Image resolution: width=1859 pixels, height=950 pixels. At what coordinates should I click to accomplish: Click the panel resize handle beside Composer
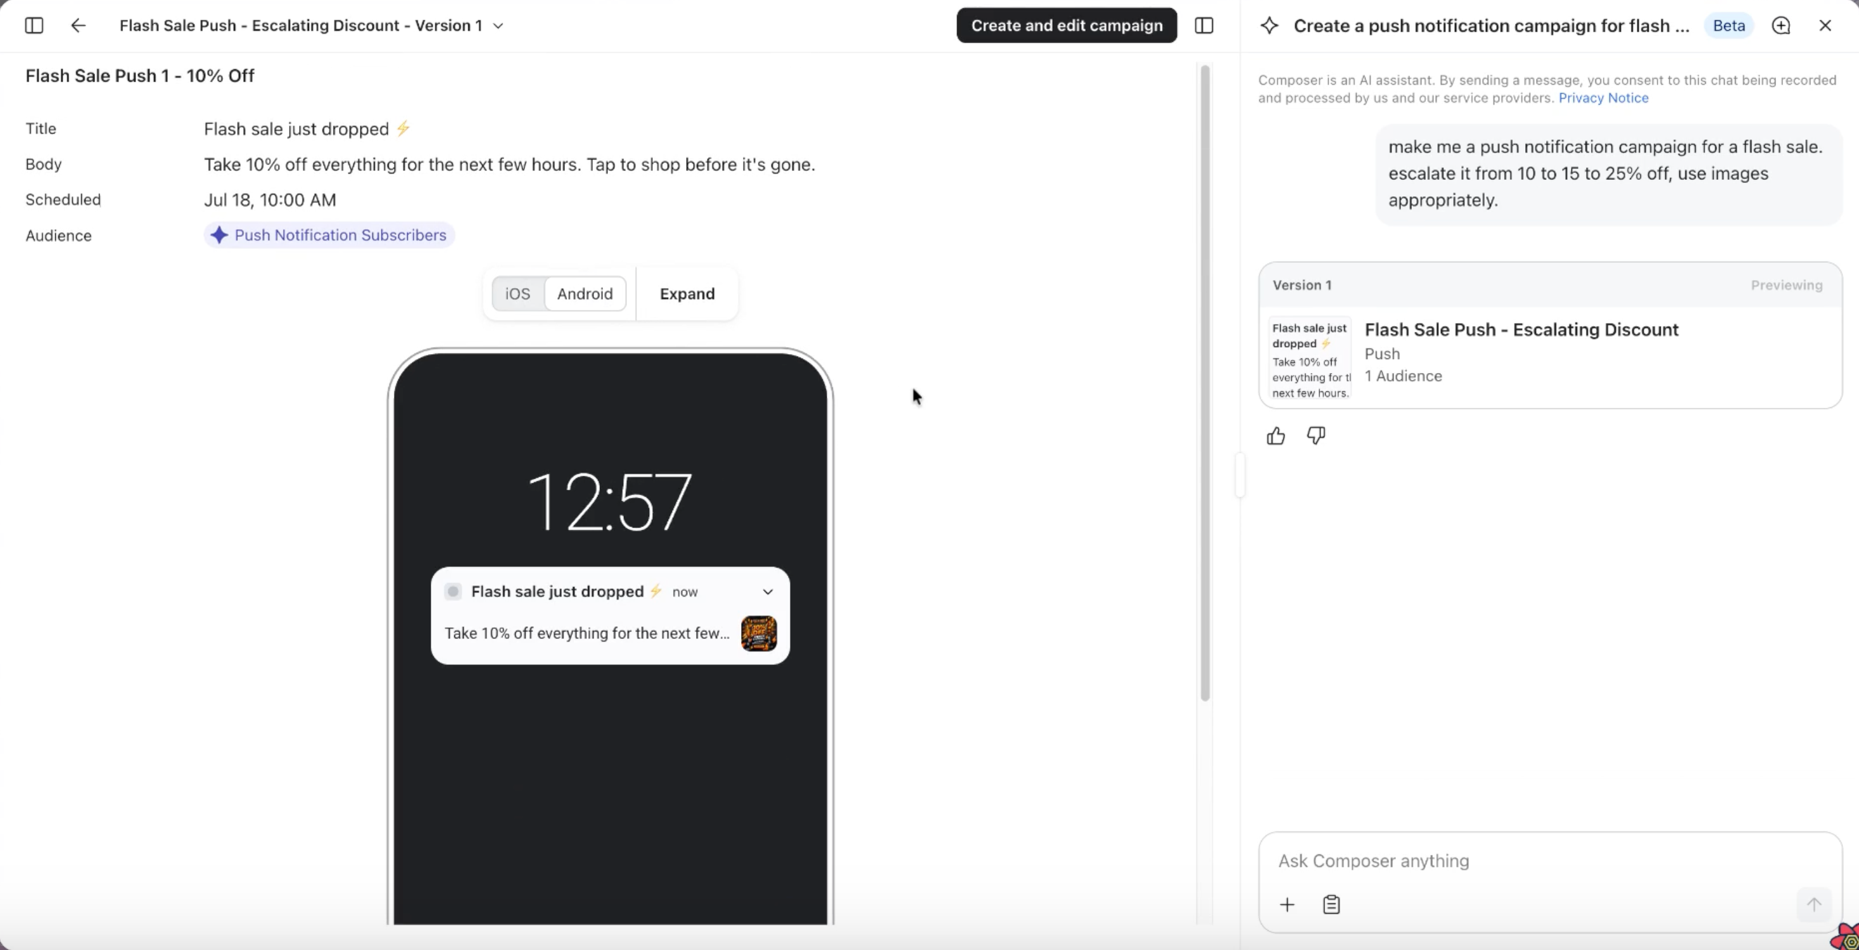[1240, 474]
